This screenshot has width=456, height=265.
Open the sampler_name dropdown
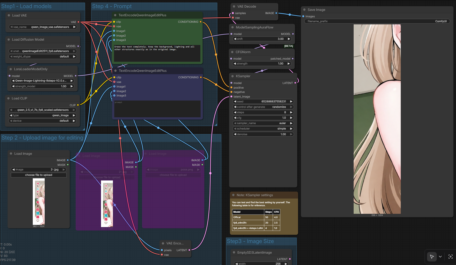(x=263, y=123)
